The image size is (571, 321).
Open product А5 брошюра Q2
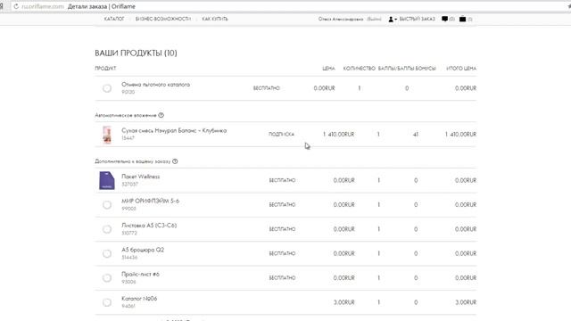(143, 250)
